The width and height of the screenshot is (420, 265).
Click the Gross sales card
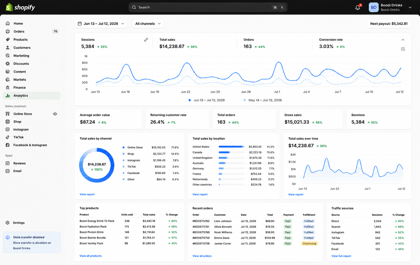pyautogui.click(x=311, y=119)
